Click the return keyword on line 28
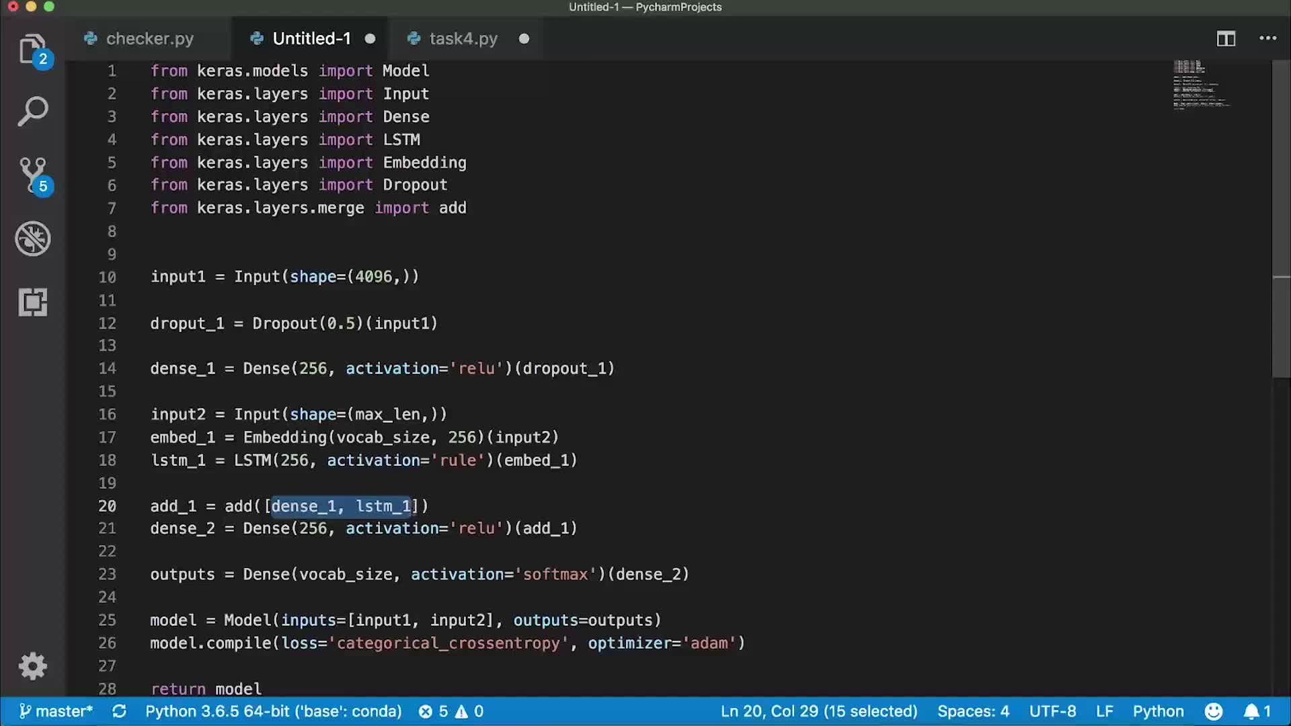Viewport: 1291px width, 726px height. pyautogui.click(x=178, y=689)
